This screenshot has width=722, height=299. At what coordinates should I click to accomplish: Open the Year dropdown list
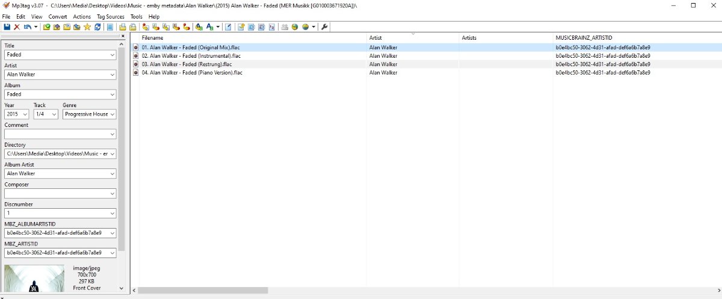point(25,114)
